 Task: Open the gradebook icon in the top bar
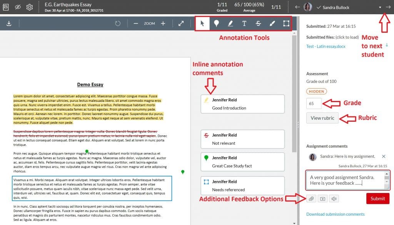pos(5,7)
